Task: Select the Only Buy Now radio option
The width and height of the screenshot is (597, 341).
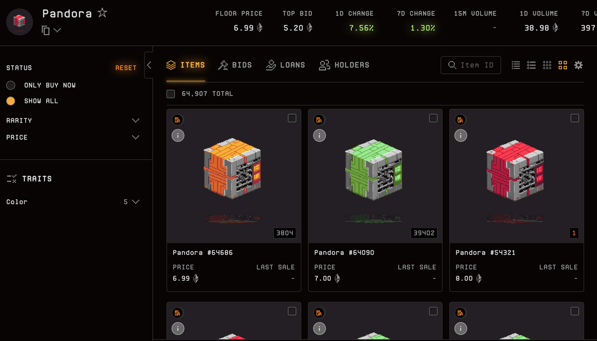Action: [11, 85]
